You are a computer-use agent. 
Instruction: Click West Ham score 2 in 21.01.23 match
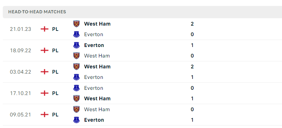pyautogui.click(x=192, y=24)
